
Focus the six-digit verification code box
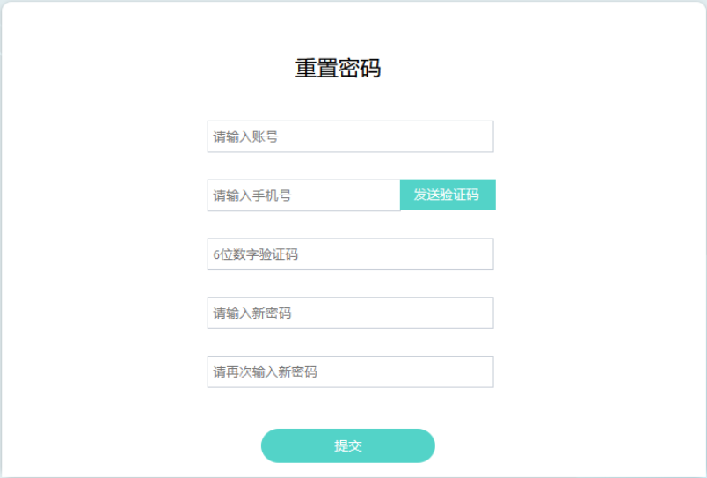coord(350,254)
